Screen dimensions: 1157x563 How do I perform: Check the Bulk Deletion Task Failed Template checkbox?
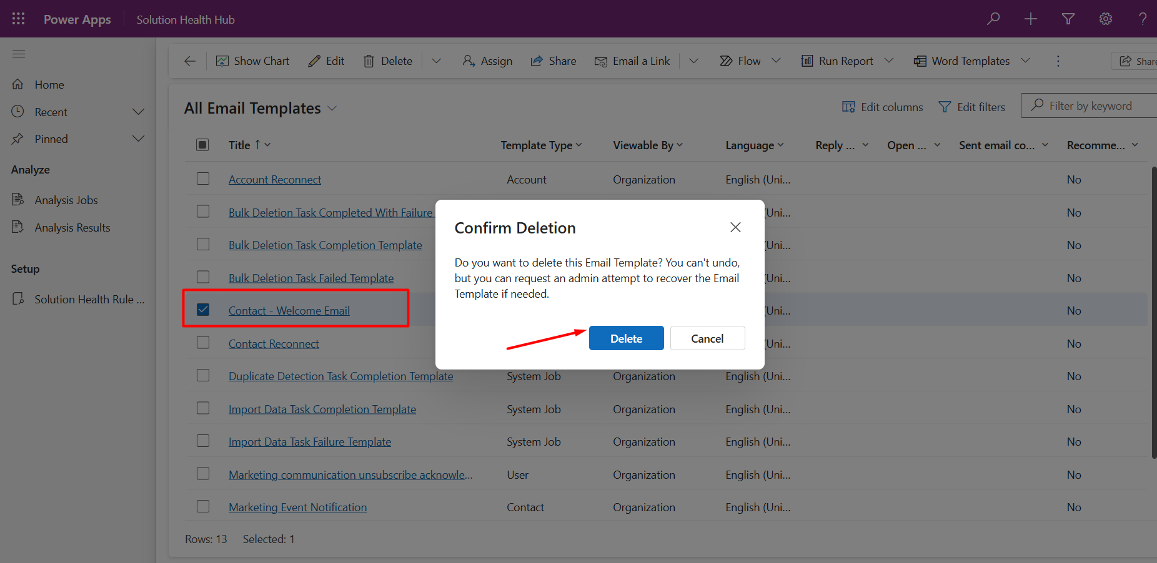pyautogui.click(x=203, y=277)
